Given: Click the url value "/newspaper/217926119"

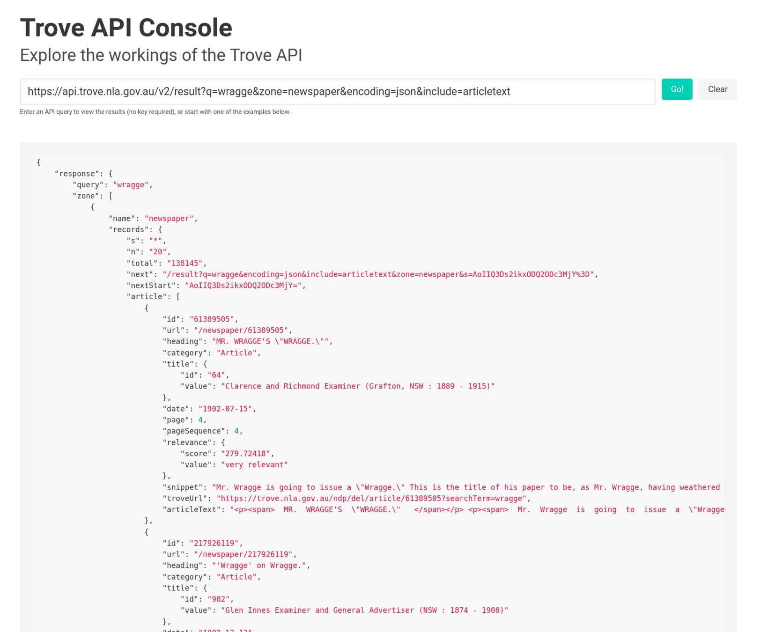Looking at the screenshot, I should coord(243,555).
